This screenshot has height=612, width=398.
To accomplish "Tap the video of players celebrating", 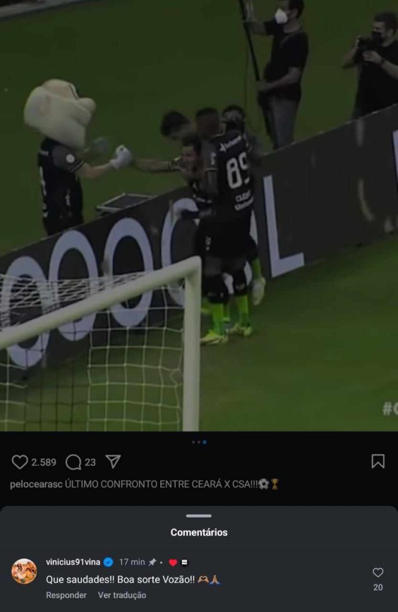I will coord(199,215).
